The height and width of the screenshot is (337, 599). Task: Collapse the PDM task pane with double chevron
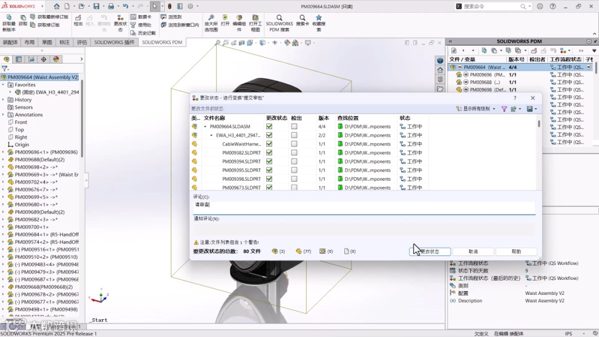click(450, 41)
